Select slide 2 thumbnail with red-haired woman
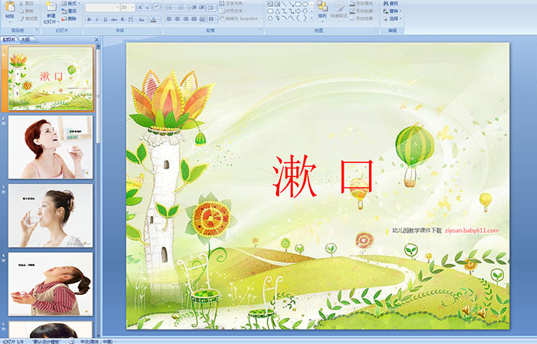The width and height of the screenshot is (537, 344). coord(51,147)
